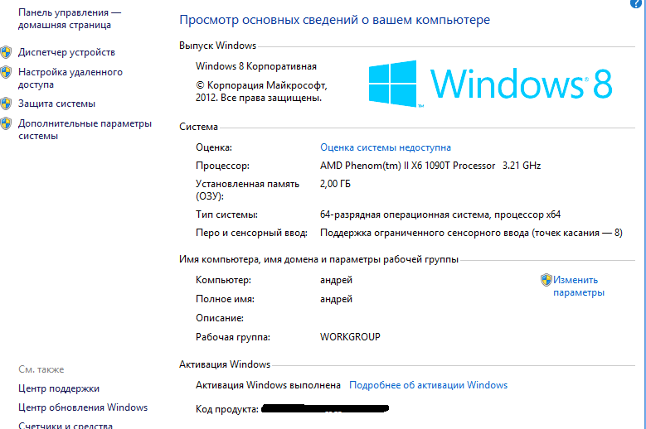Click the shield icon beside Защита системы
The height and width of the screenshot is (429, 646).
[x=6, y=104]
